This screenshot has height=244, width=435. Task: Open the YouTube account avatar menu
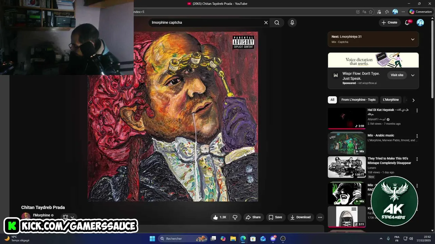[x=420, y=22]
